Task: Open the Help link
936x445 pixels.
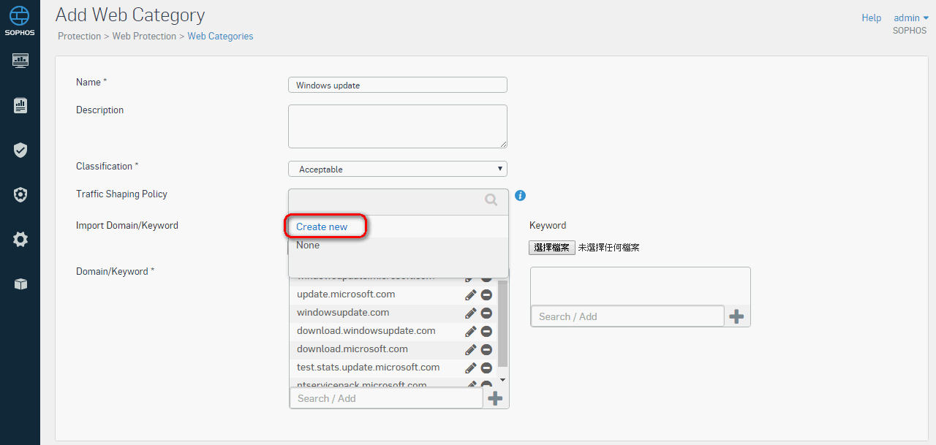Action: click(871, 18)
